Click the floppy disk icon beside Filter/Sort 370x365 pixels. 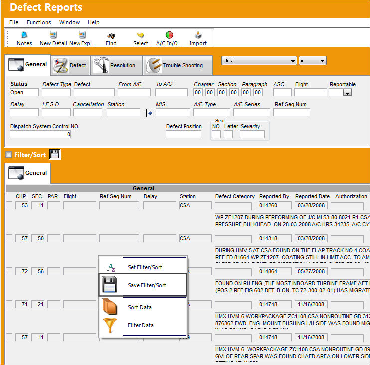(x=55, y=154)
